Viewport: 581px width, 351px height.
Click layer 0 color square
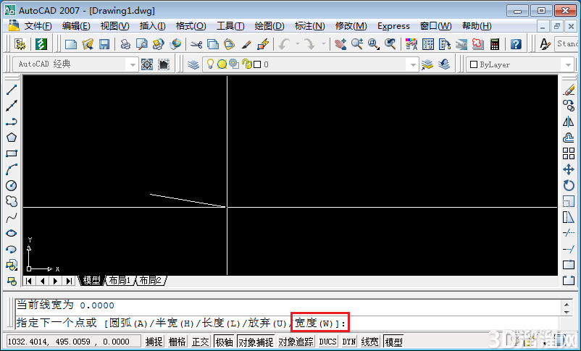(x=257, y=64)
